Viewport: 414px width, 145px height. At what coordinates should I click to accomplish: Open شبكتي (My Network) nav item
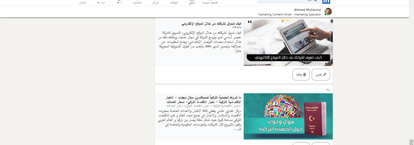(192, 3)
